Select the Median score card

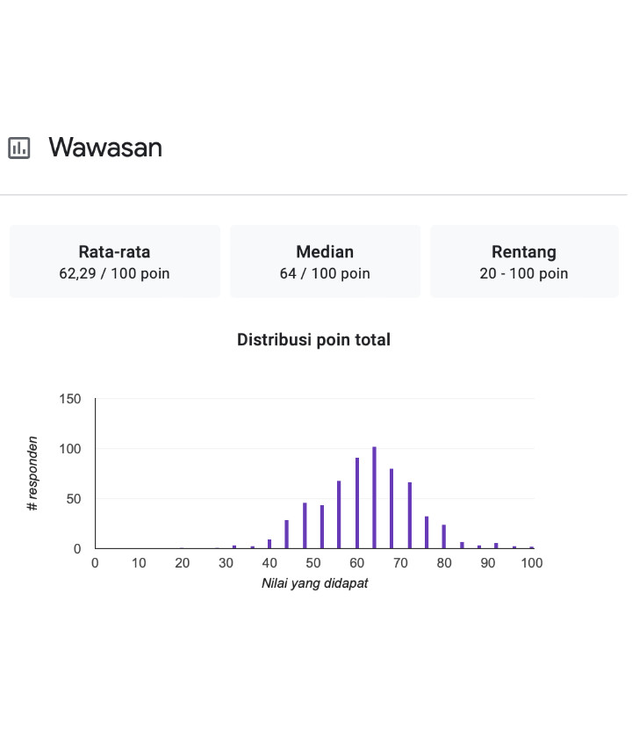(325, 262)
